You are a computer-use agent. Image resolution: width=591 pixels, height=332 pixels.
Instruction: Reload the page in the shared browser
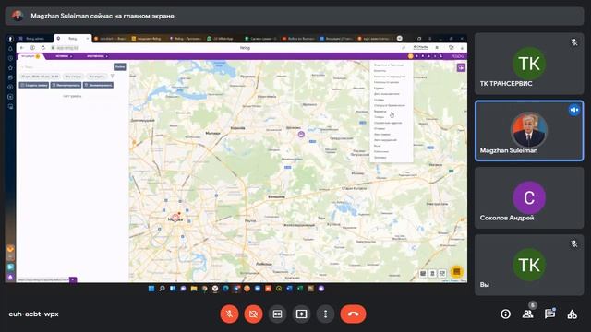(43, 48)
